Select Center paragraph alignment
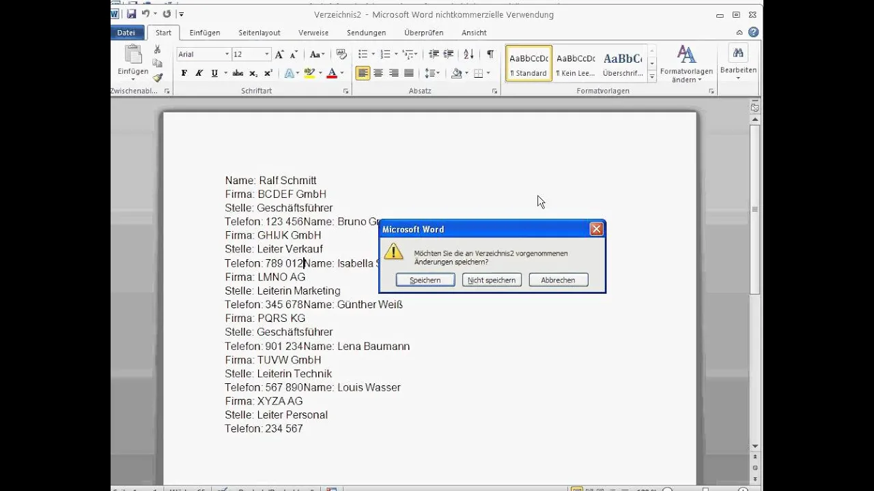The height and width of the screenshot is (491, 874). (x=378, y=73)
